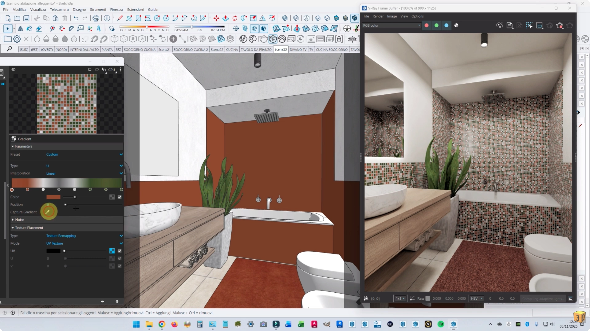This screenshot has height=331, width=590.
Task: Click the search magnifier beside scene tabs
Action: point(10,49)
